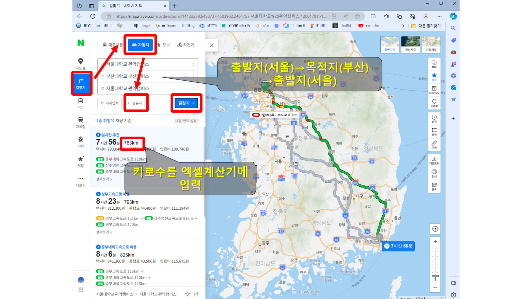532x299 pixels.
Task: Activate the 거리뷰 street view tool
Action: coord(434,103)
